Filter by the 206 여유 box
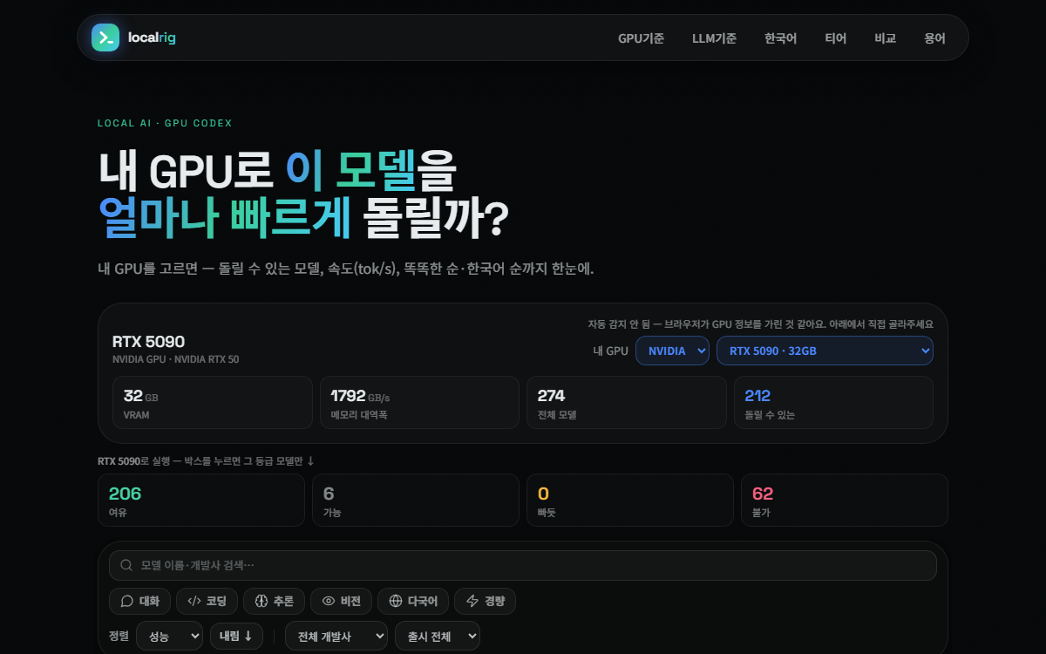The width and height of the screenshot is (1046, 654). 201,501
